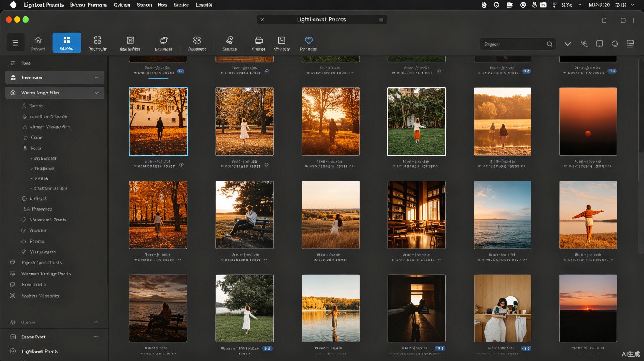Expand the dropdown above LightLoost Prents row
The width and height of the screenshot is (644, 361).
click(96, 337)
